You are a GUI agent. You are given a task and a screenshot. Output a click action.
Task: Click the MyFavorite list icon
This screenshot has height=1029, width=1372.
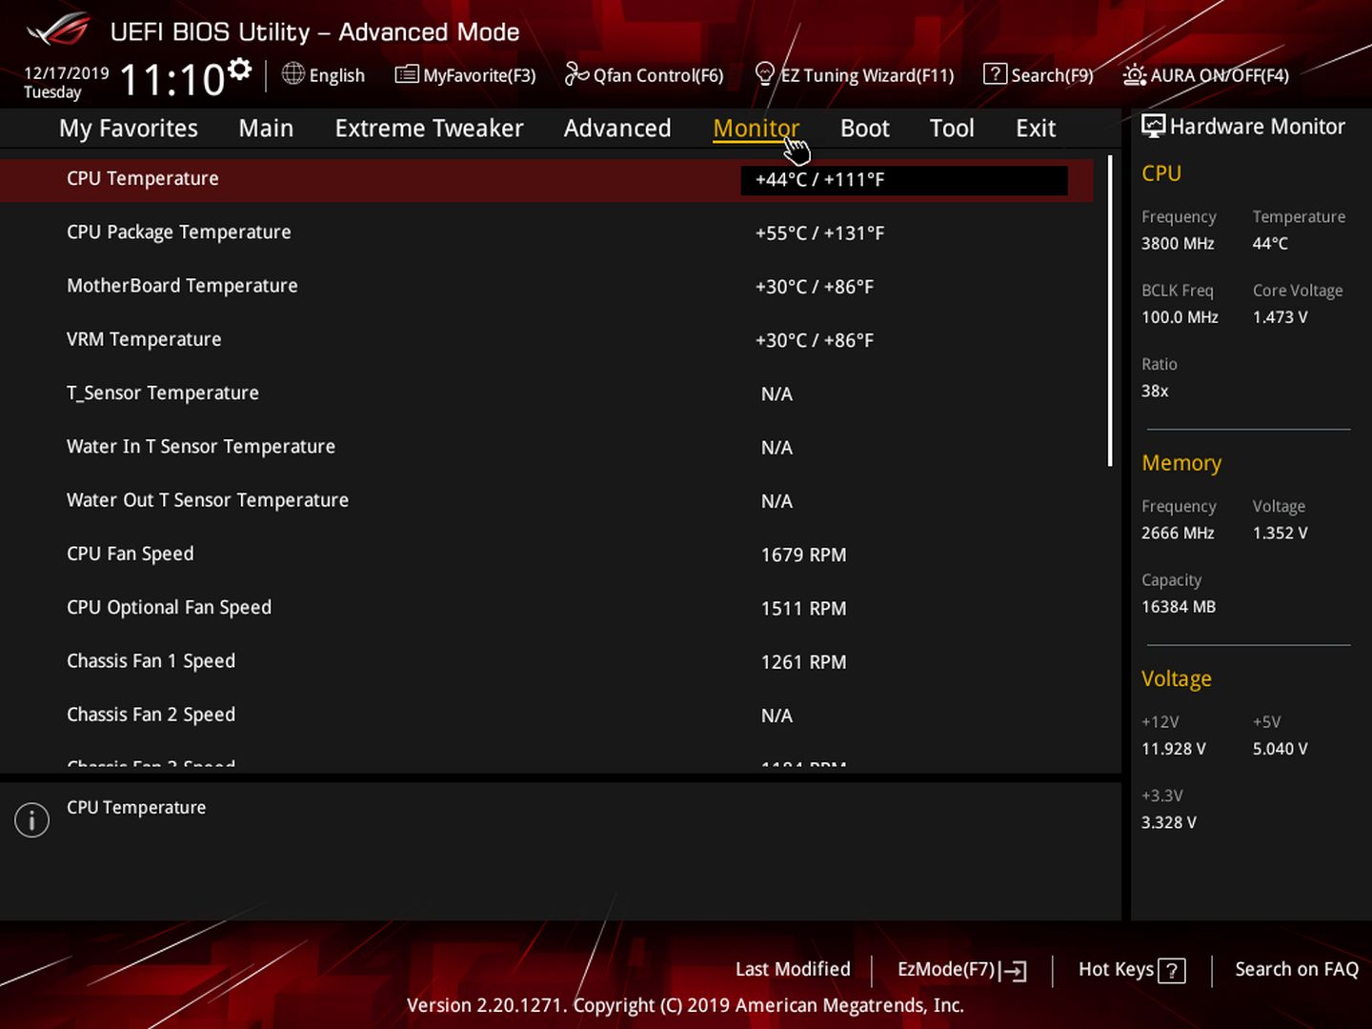pyautogui.click(x=407, y=73)
